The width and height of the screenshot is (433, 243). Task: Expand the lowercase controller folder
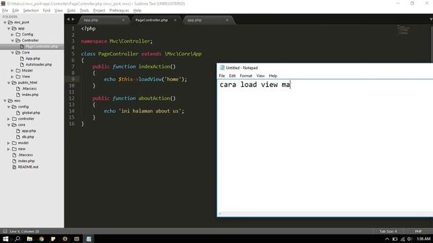coord(9,119)
